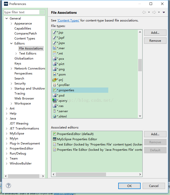Screen dimensions: 170x195
Task: Open help via the question mark icon
Action: [x=8, y=185]
